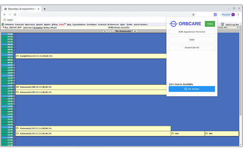The image size is (243, 152).
Task: Click the Smart Caller ID button
Action: (192, 47)
